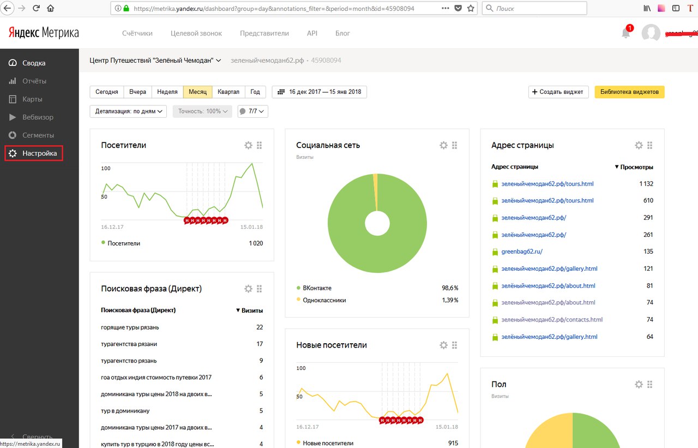
Task: Open user account avatar
Action: coord(651,33)
